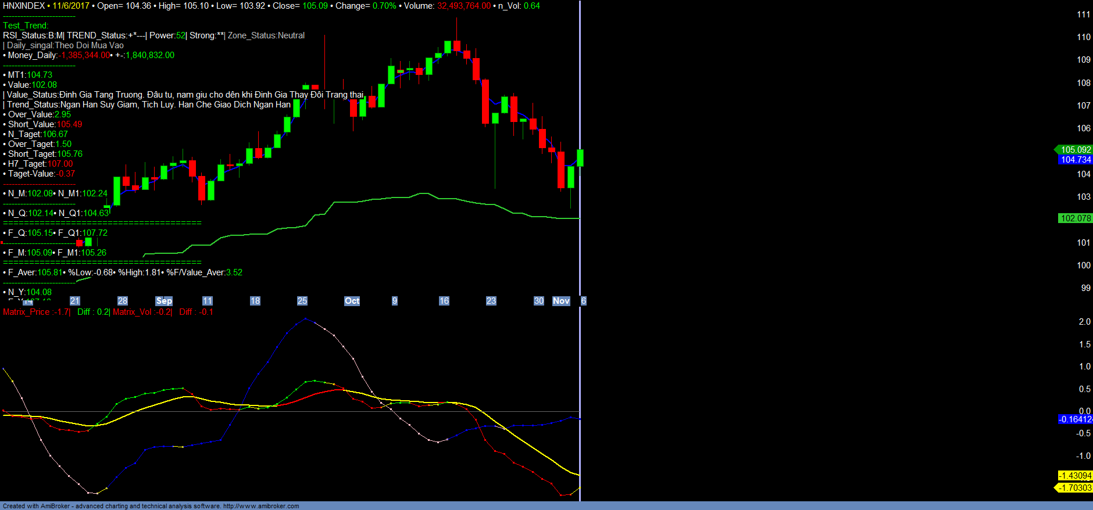Select the yellow -1.70303 value tag

(1075, 488)
